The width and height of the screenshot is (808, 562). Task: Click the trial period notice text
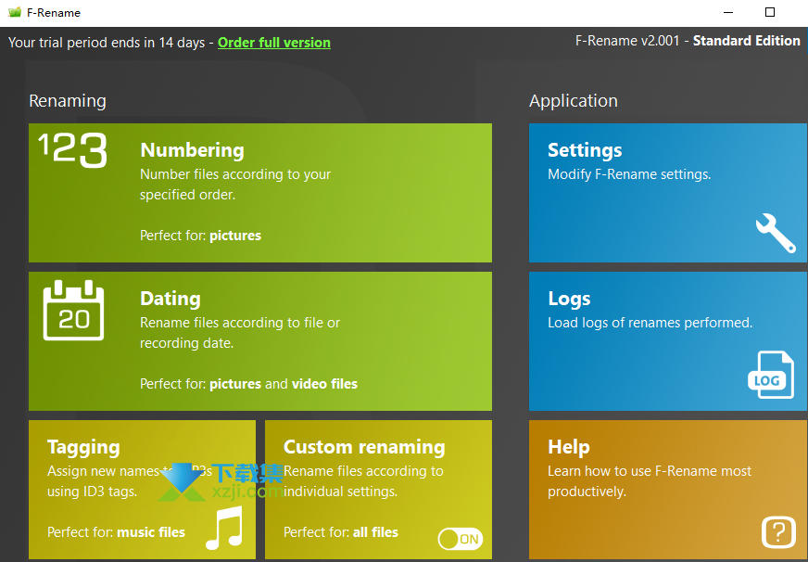pyautogui.click(x=107, y=43)
